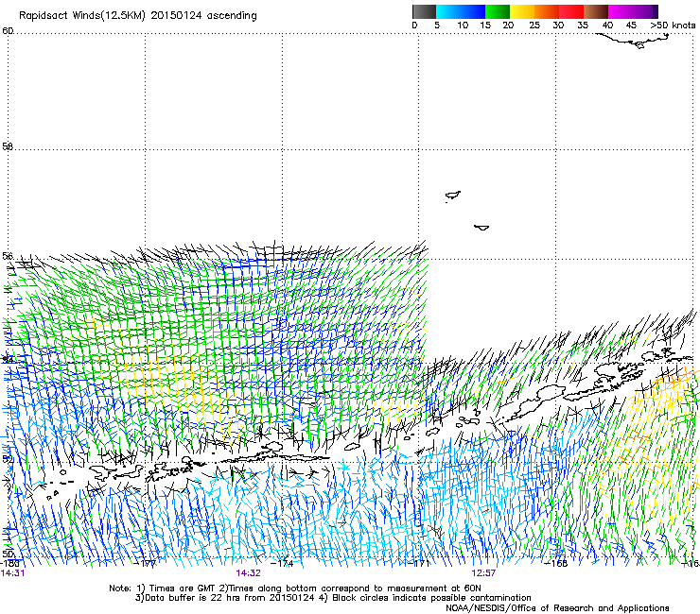
Task: Click the blue 10-15 knots legend band
Action: click(473, 11)
